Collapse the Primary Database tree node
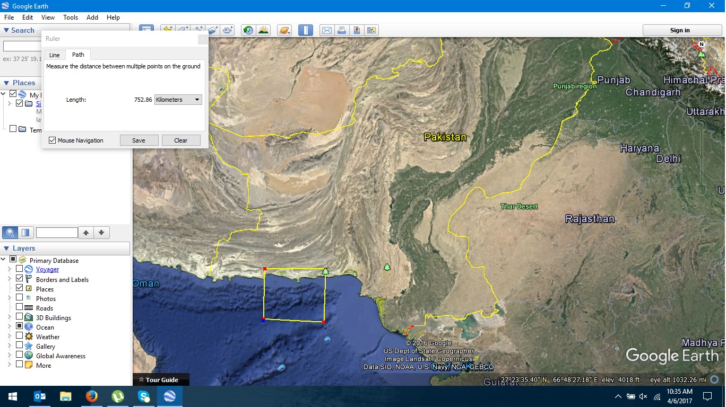 3,260
